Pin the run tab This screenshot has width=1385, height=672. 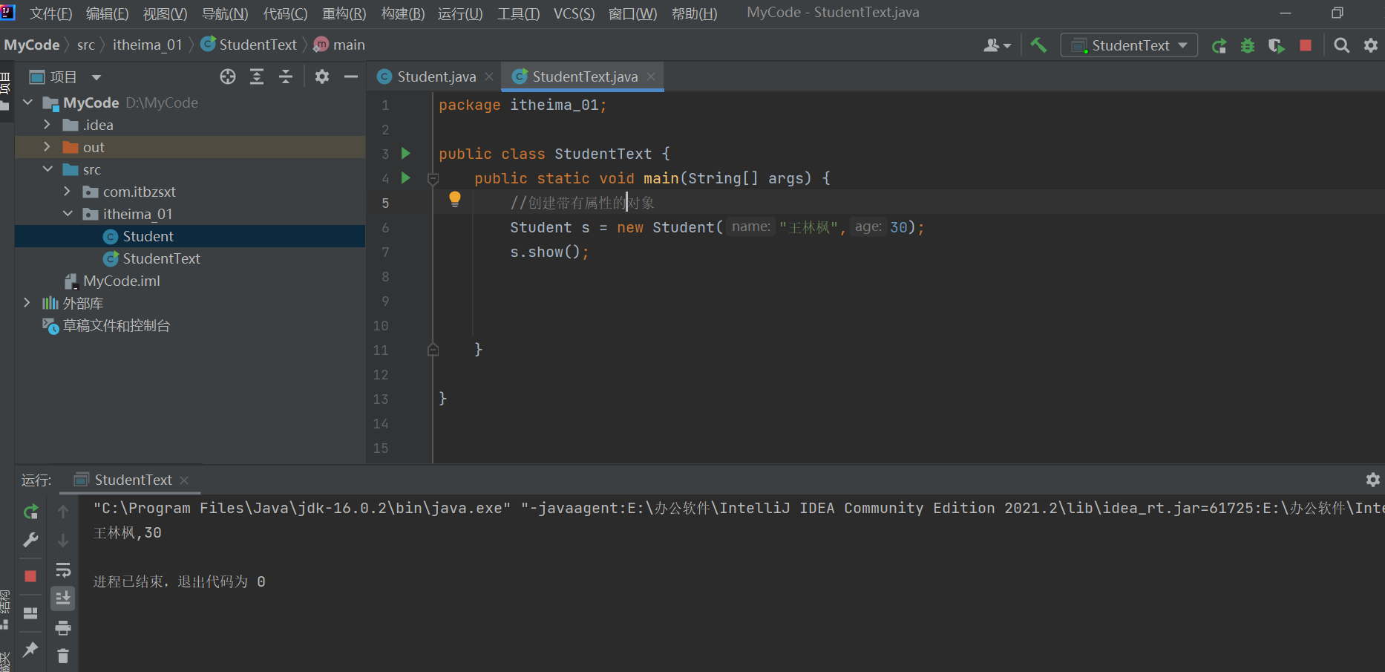click(30, 649)
